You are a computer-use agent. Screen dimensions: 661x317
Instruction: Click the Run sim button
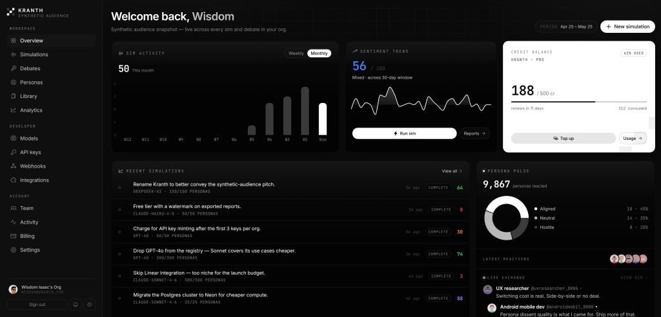point(404,133)
